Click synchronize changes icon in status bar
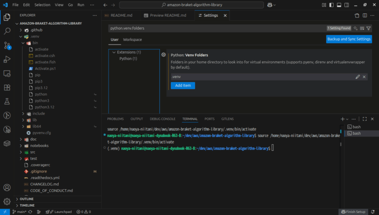 coord(30,212)
